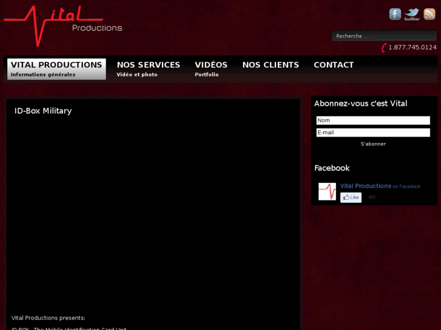Open the RSS feed icon
Viewport: 441px width, 330px height.
pyautogui.click(x=429, y=14)
